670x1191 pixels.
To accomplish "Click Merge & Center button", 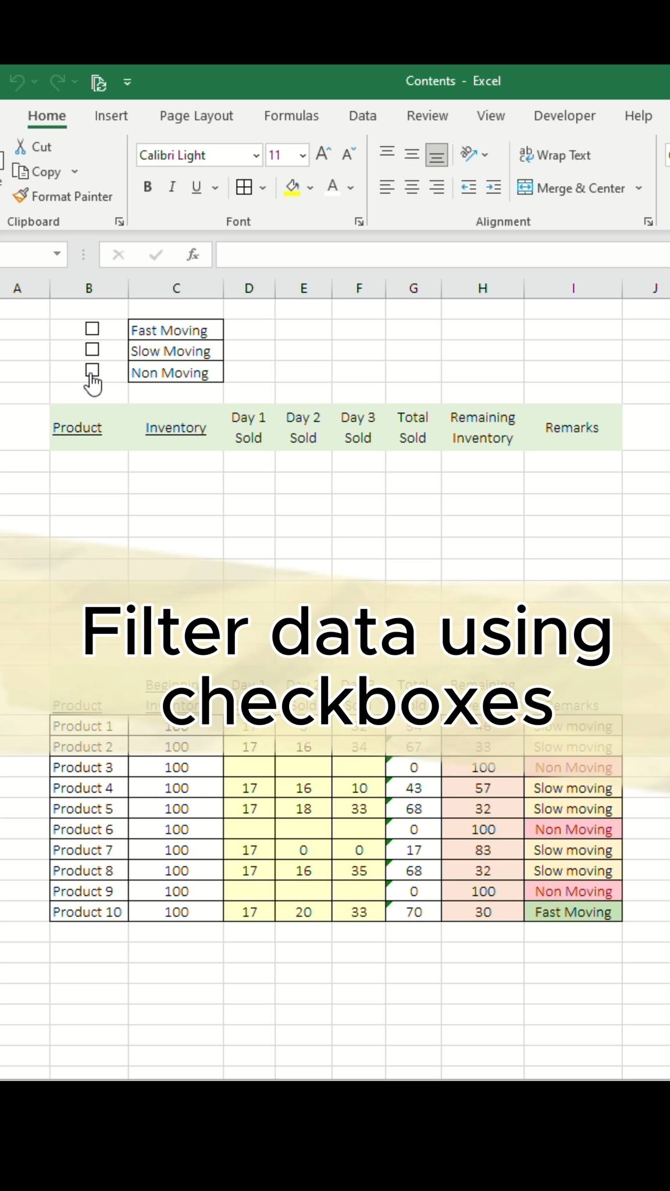I will 572,188.
